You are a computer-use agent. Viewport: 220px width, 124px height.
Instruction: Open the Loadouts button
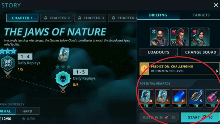159,52
